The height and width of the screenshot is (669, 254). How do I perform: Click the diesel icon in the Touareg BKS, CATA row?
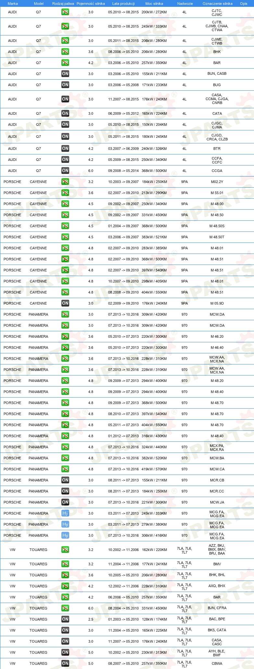coord(65,631)
